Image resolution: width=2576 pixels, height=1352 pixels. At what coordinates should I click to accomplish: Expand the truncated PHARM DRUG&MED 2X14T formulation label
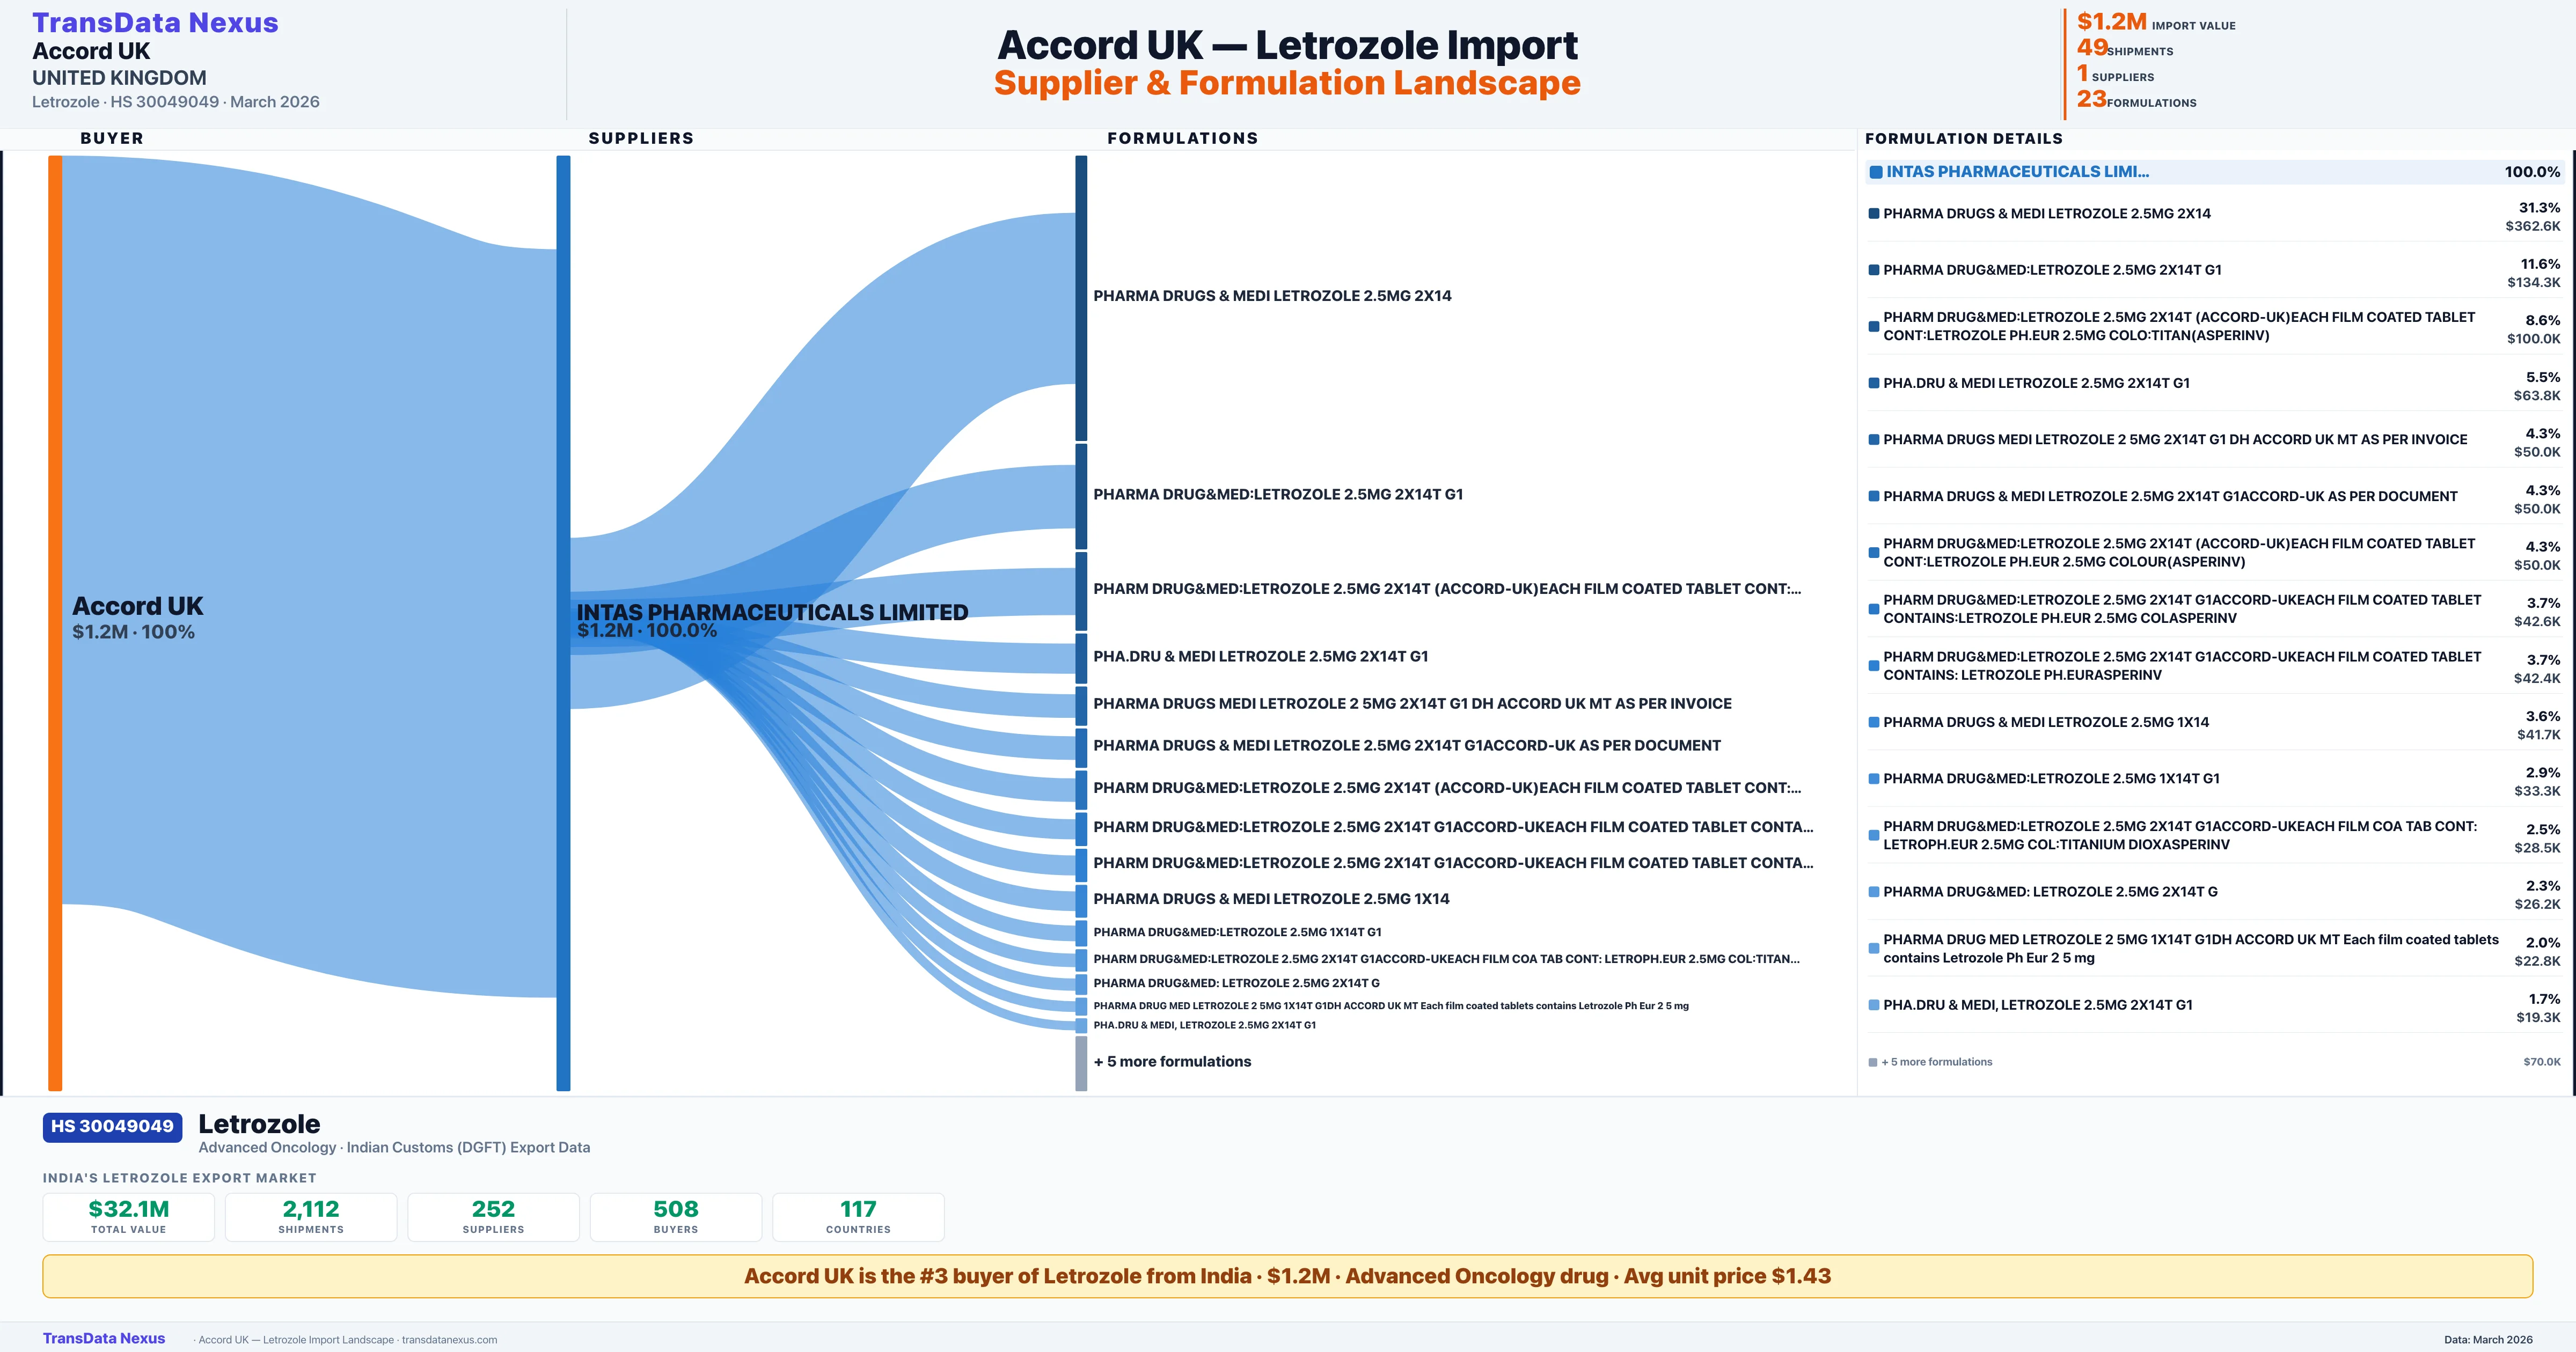click(x=1447, y=588)
